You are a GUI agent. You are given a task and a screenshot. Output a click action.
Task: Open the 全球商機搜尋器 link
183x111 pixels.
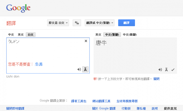click(127, 101)
